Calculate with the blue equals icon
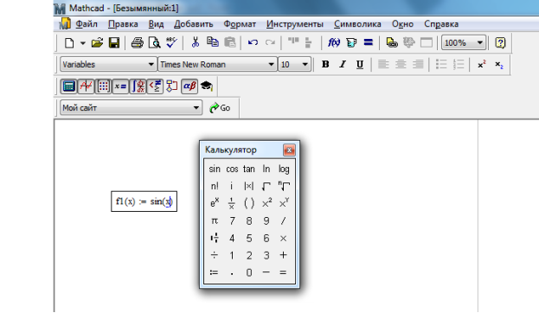The image size is (539, 313). [x=369, y=42]
